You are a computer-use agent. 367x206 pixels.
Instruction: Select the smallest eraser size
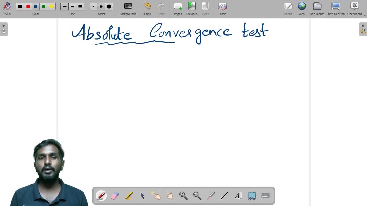(x=93, y=7)
